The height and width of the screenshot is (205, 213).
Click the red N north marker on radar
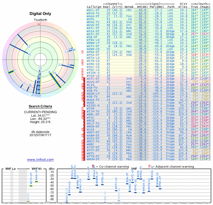click(38, 24)
